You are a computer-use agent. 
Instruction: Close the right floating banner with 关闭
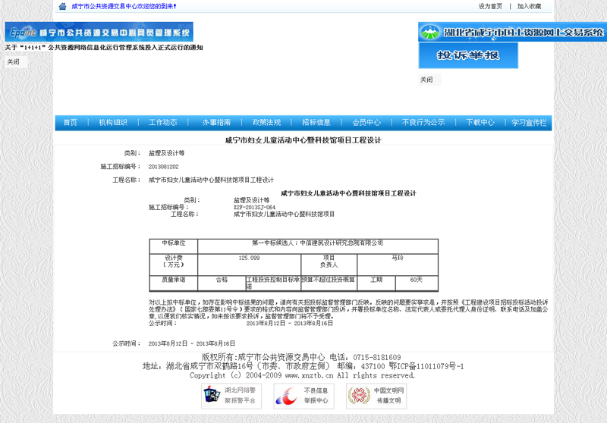426,80
